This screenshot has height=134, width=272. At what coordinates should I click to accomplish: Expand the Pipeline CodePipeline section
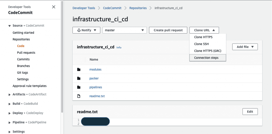[x=10, y=123]
